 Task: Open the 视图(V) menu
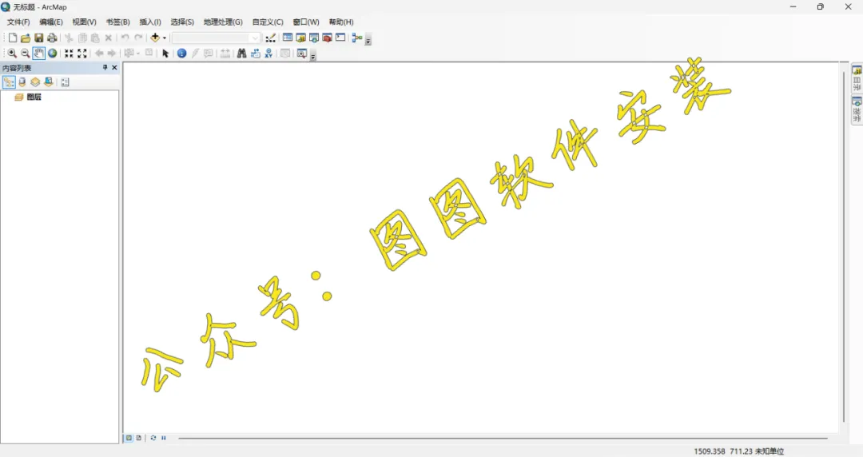(x=84, y=22)
